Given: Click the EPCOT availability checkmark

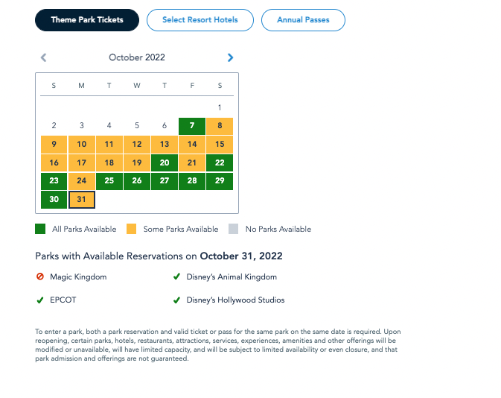Looking at the screenshot, I should [40, 300].
